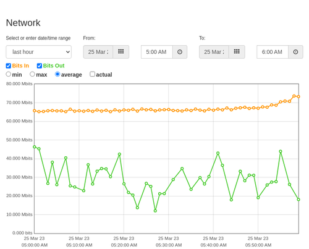Click the 0.000 bits axis label
The width and height of the screenshot is (309, 249).
click(22, 233)
